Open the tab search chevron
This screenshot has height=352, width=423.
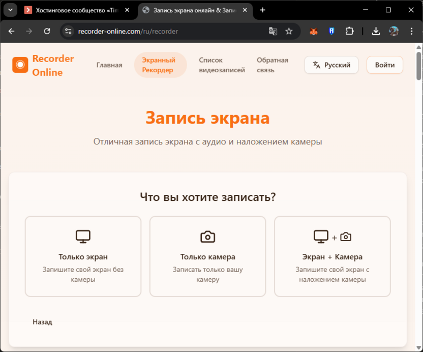10,10
